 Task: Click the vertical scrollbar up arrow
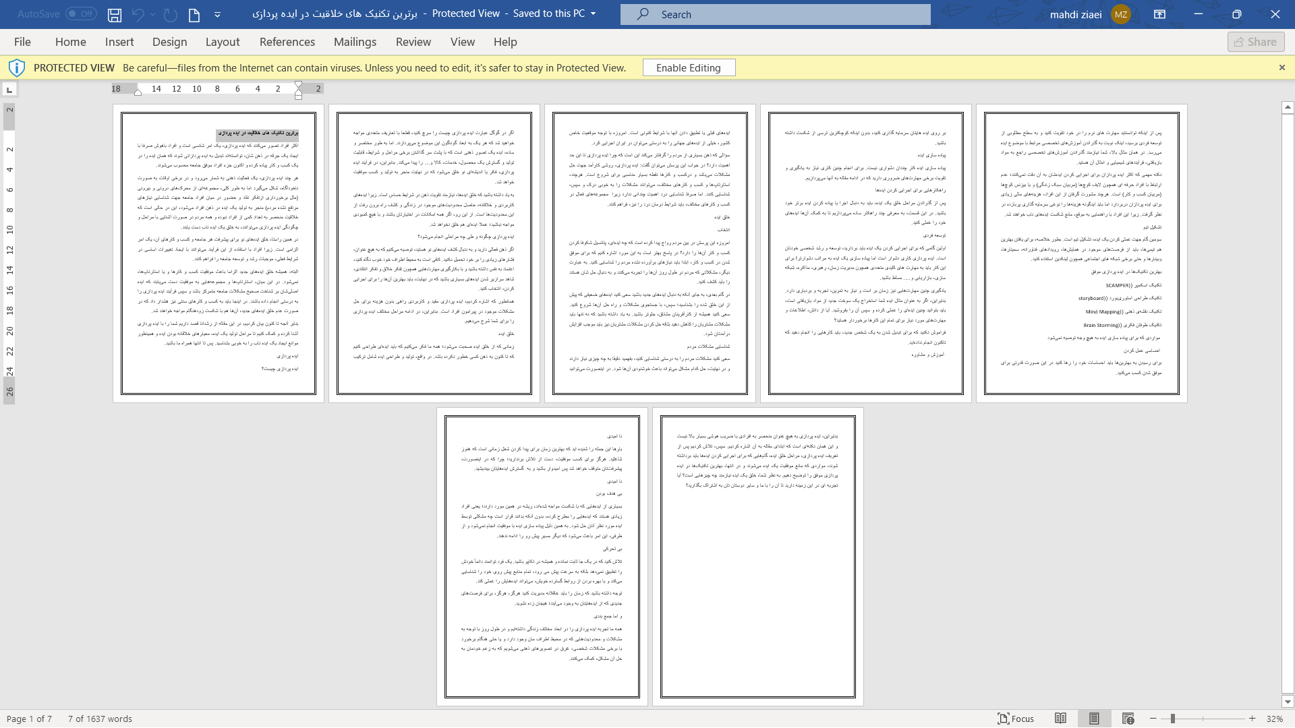[x=1288, y=107]
